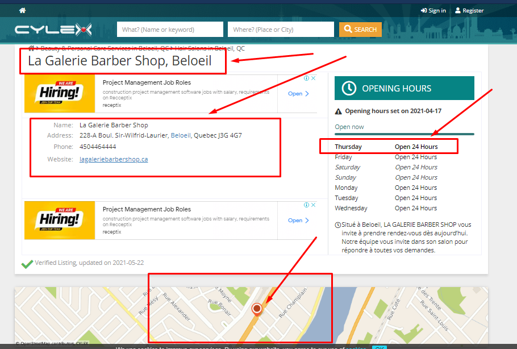Screen dimensions: 517x349
Task: Open the lagaleriebarbershop.ca website link
Action: [114, 159]
